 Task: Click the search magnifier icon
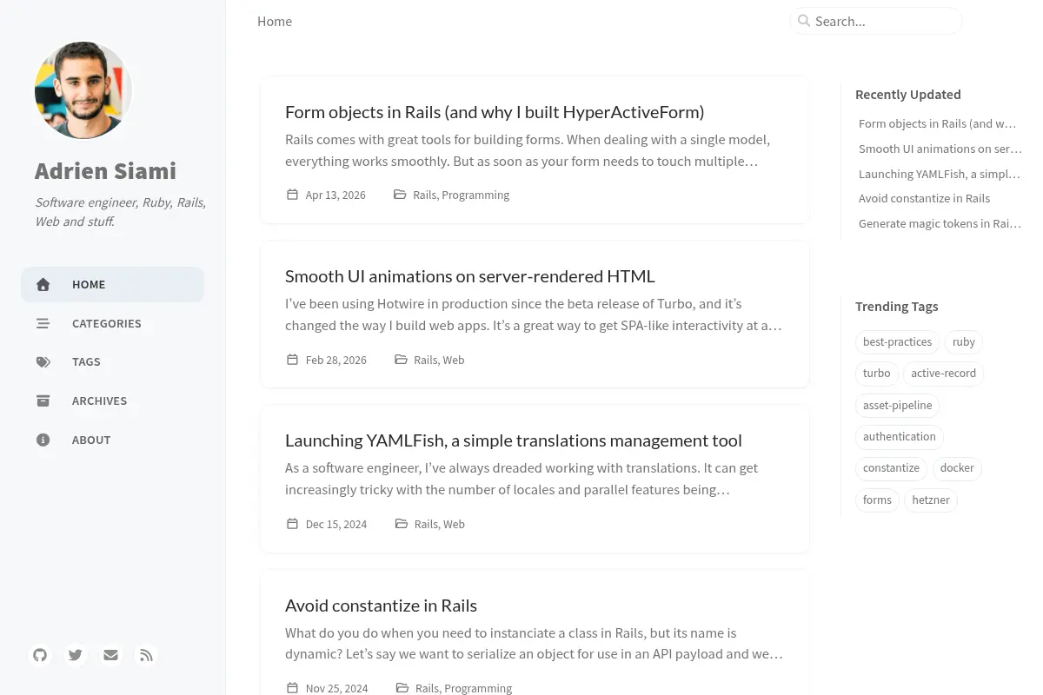[804, 21]
